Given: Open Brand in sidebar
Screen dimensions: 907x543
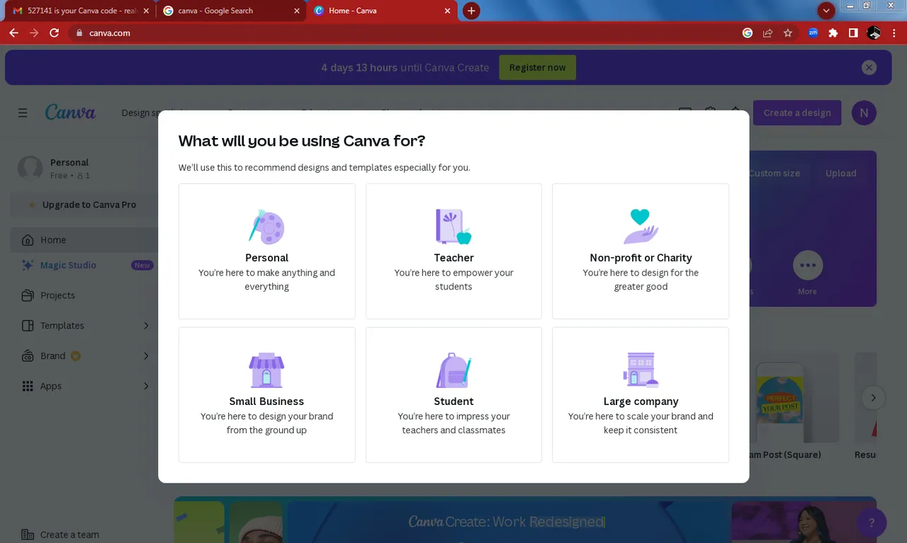Looking at the screenshot, I should pos(84,356).
